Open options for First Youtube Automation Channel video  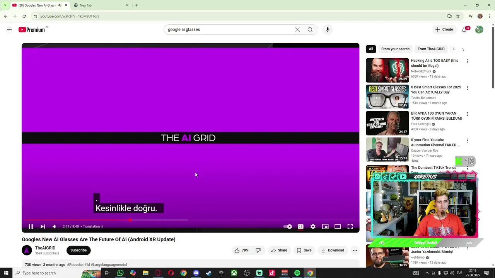coord(467,141)
